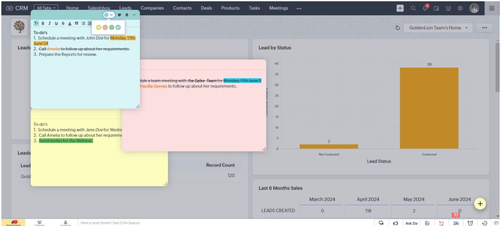Open the Products tab
Image resolution: width=501 pixels, height=226 pixels.
(x=230, y=8)
